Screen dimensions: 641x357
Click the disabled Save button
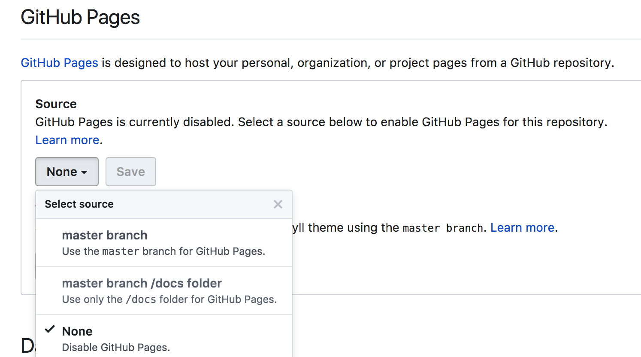pyautogui.click(x=131, y=172)
